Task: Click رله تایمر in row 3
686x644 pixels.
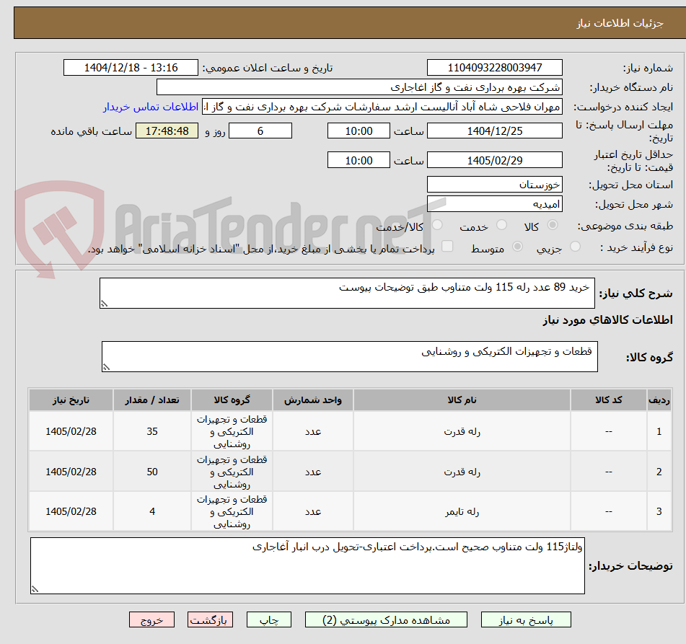Action: click(x=462, y=511)
